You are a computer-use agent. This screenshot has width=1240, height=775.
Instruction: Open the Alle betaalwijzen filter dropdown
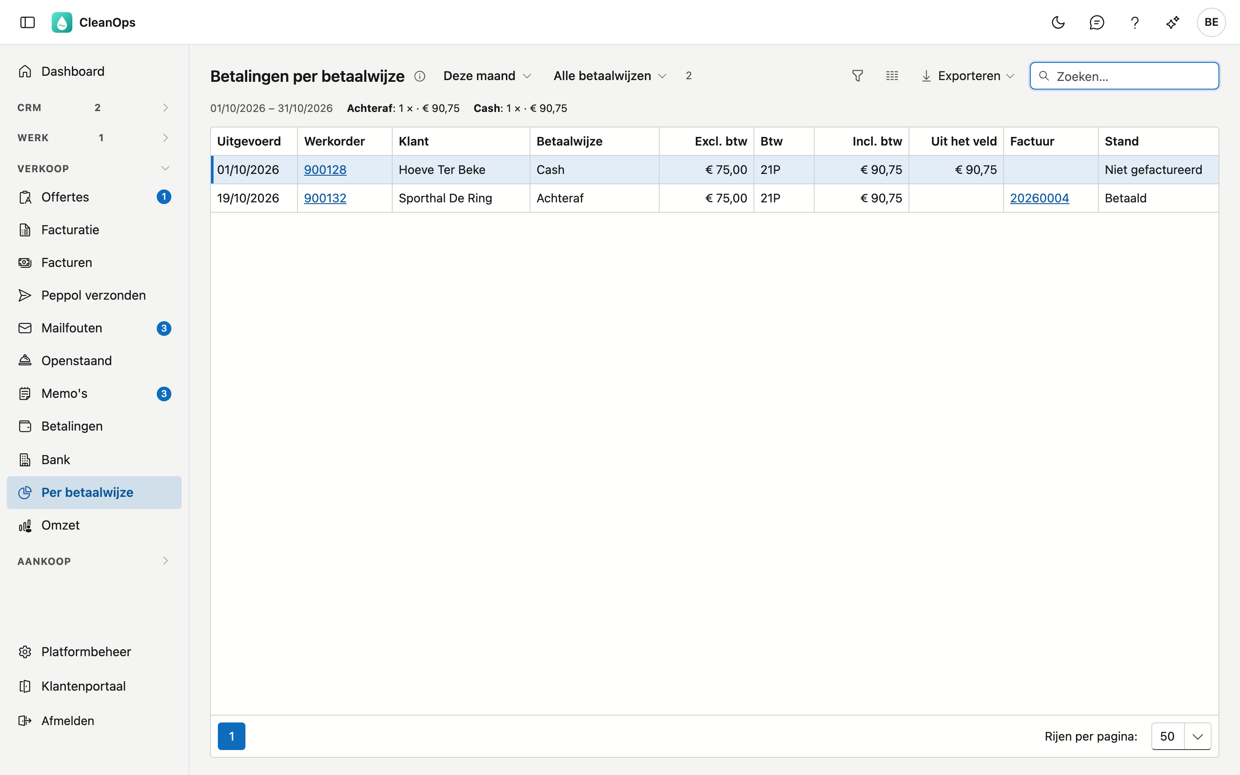point(610,76)
